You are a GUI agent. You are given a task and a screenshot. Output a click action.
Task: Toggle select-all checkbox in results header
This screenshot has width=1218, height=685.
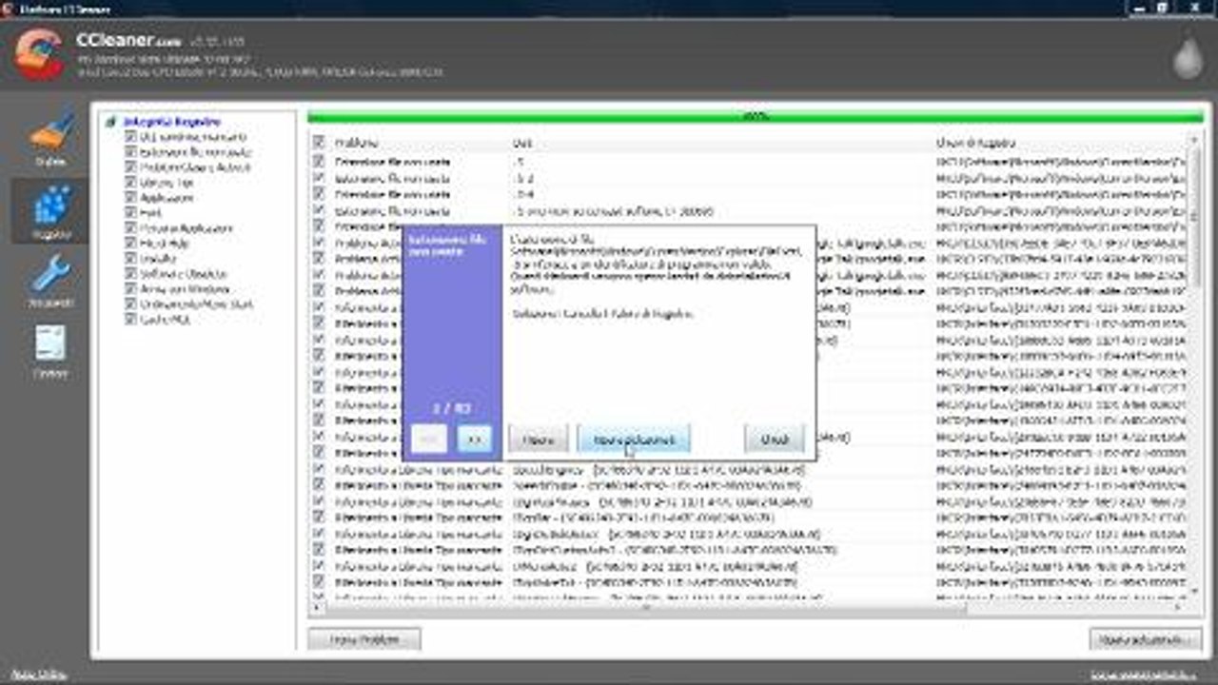320,143
